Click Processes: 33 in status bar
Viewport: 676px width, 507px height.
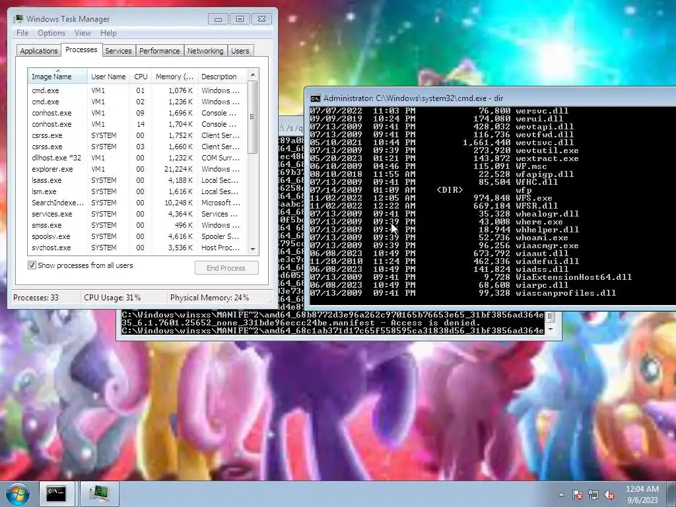tap(36, 298)
